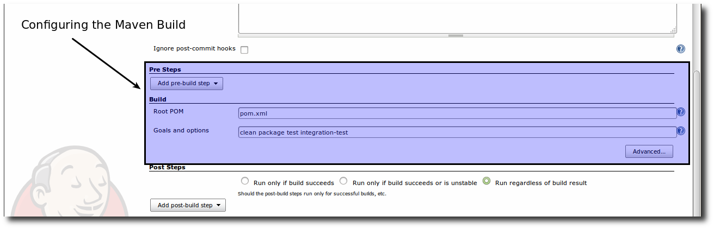The image size is (714, 229).
Task: Open help icon for Goals and options
Action: click(680, 131)
